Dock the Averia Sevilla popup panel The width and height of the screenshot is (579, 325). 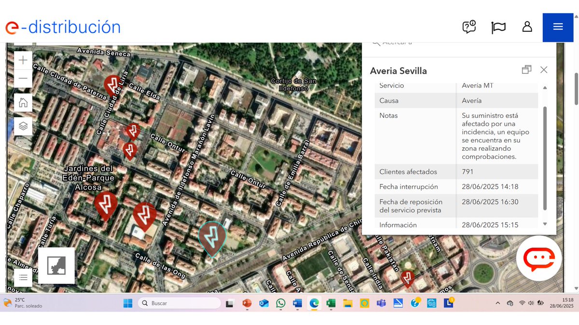[526, 70]
